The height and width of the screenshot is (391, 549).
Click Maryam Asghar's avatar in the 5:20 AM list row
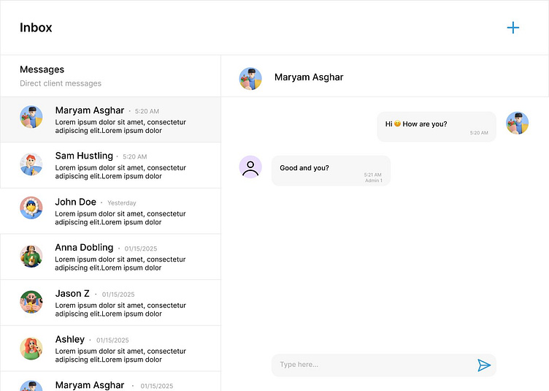coord(31,117)
